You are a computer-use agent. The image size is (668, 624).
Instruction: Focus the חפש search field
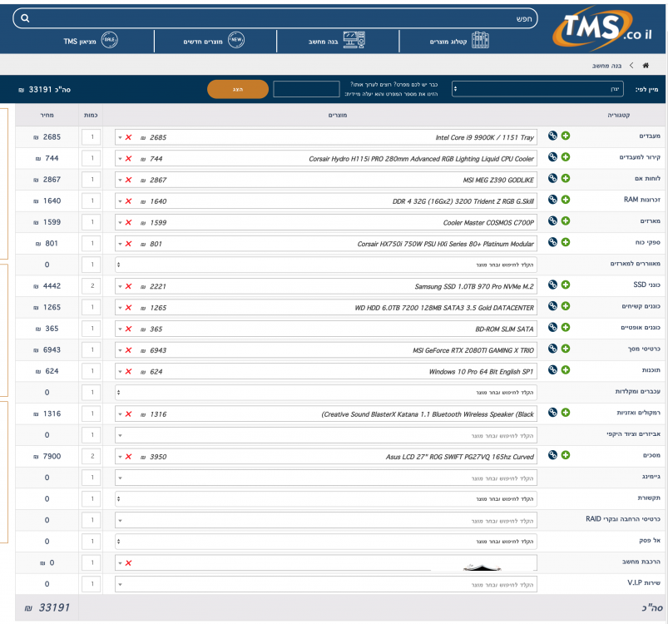275,18
